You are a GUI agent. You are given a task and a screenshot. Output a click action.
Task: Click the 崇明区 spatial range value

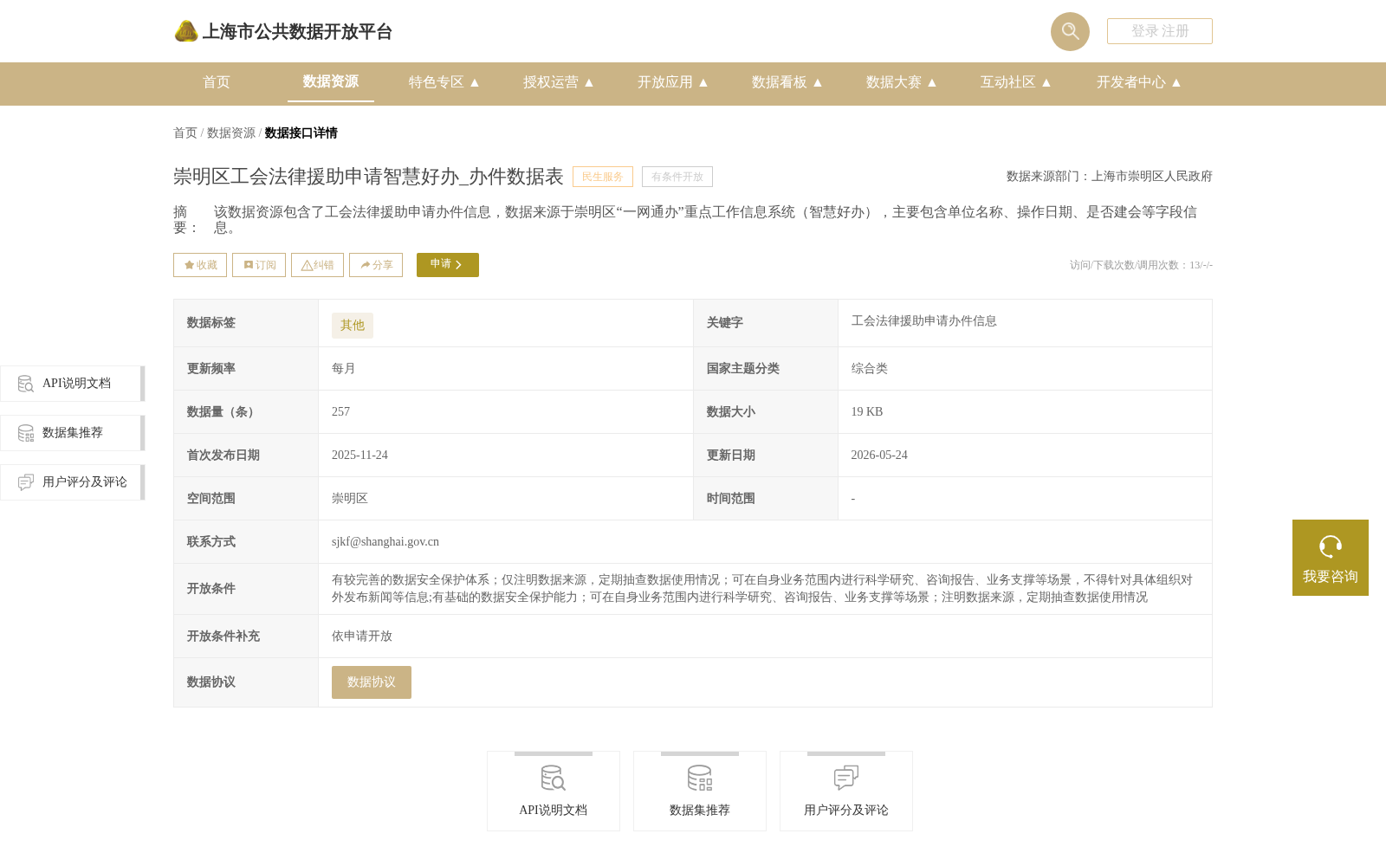click(x=350, y=499)
